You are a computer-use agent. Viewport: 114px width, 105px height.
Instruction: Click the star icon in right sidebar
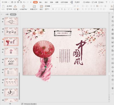[x=113, y=17]
